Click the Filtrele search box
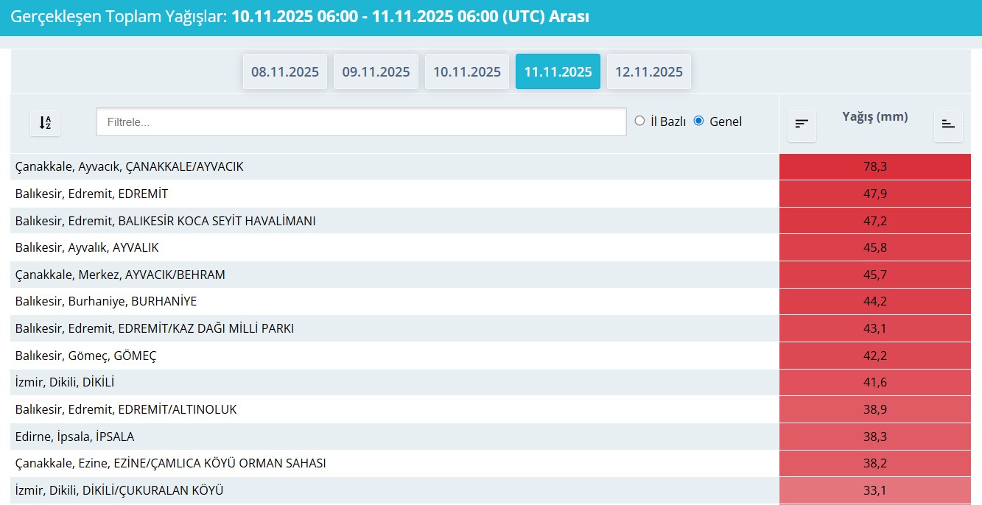Screen dimensions: 982x505 point(360,121)
